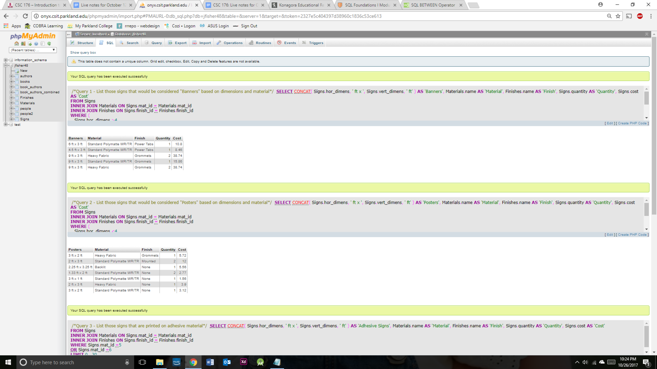The width and height of the screenshot is (657, 369).
Task: Click the Signs table icon in tree
Action: coord(17,119)
